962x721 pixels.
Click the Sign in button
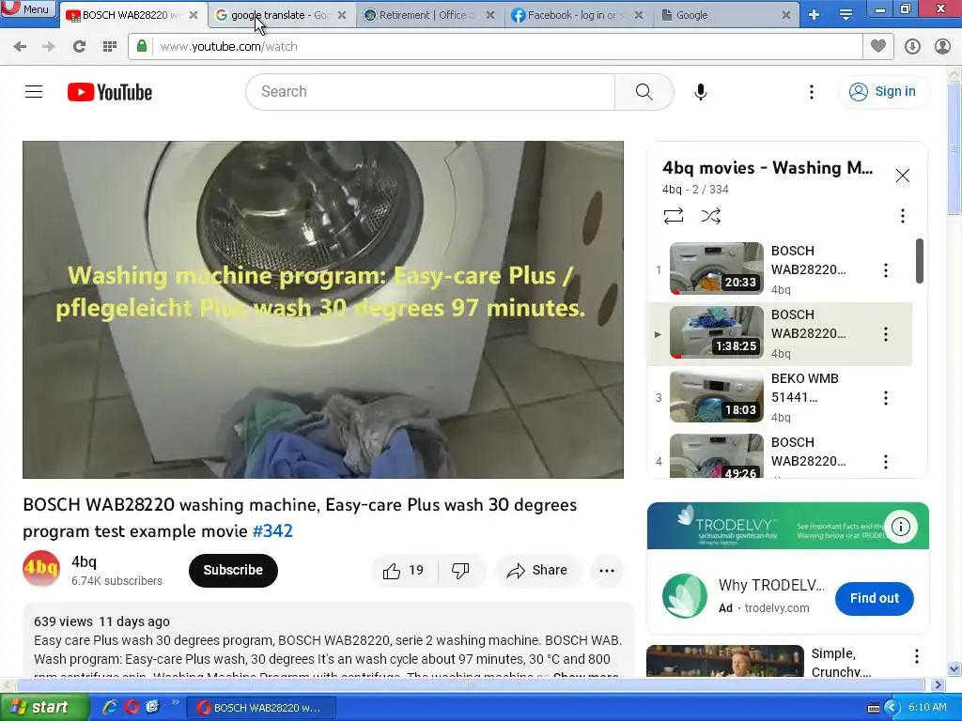(883, 91)
